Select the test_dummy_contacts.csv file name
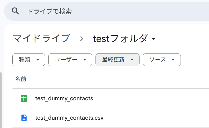This screenshot has width=209, height=128. tap(69, 118)
